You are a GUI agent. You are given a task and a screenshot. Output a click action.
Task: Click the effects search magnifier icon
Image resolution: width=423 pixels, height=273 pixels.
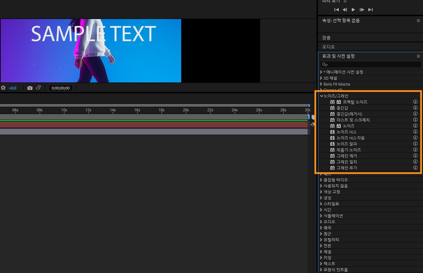(324, 65)
